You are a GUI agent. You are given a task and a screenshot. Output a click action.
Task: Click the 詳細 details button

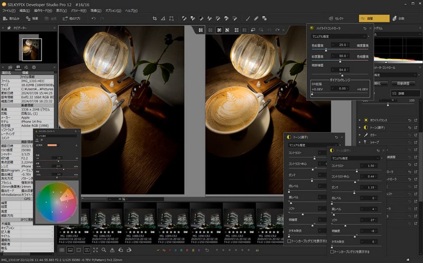point(405,93)
